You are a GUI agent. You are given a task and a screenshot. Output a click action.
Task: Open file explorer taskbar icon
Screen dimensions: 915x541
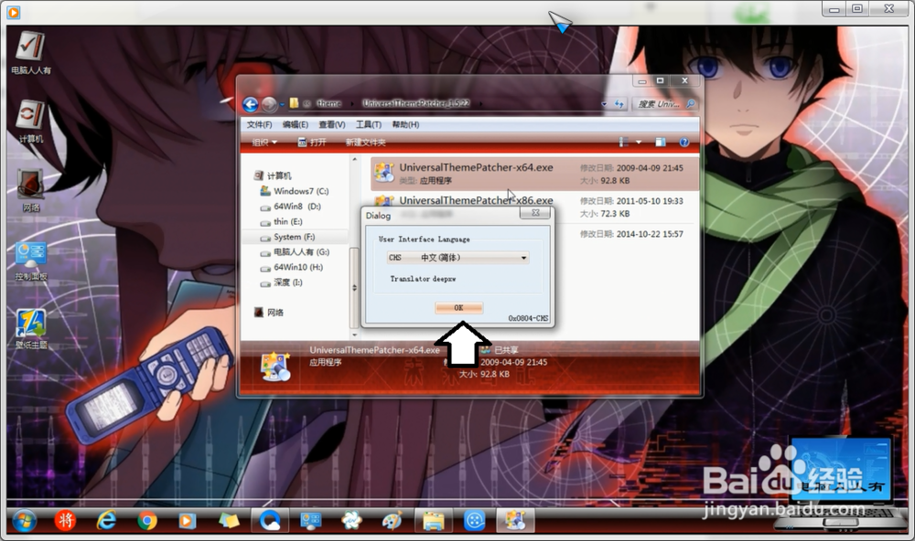(x=433, y=521)
